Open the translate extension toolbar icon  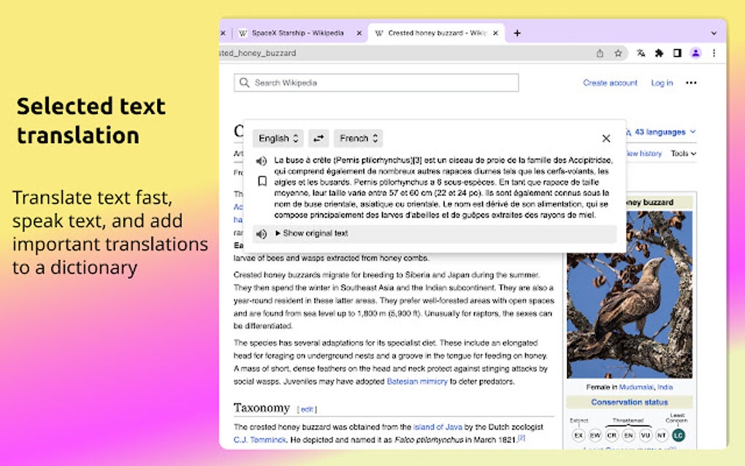tap(640, 53)
